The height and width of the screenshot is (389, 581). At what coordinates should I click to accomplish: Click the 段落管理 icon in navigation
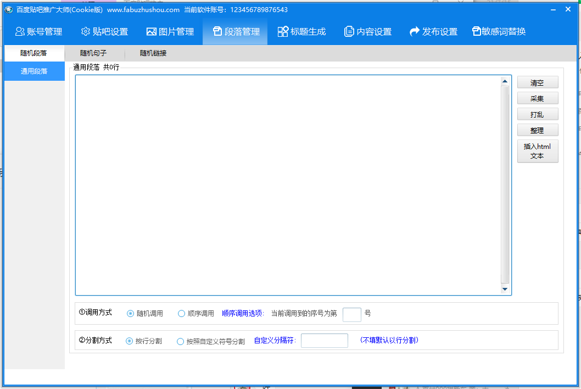pos(217,32)
